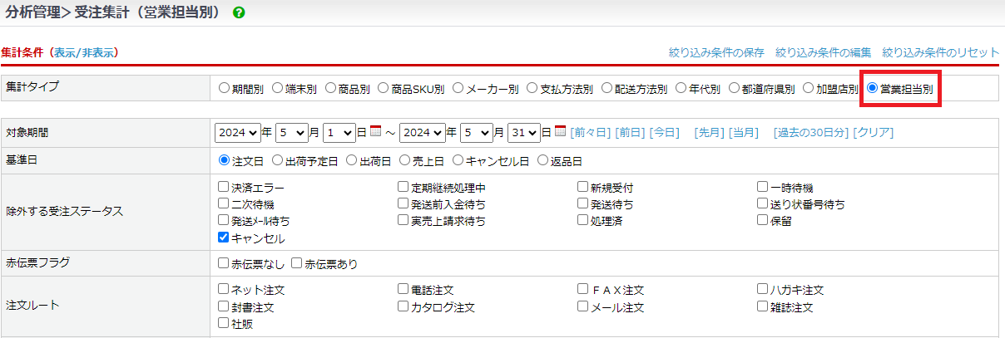This screenshot has width=1005, height=338.
Task: Choose キャンセル日 as the base date
Action: pyautogui.click(x=457, y=160)
